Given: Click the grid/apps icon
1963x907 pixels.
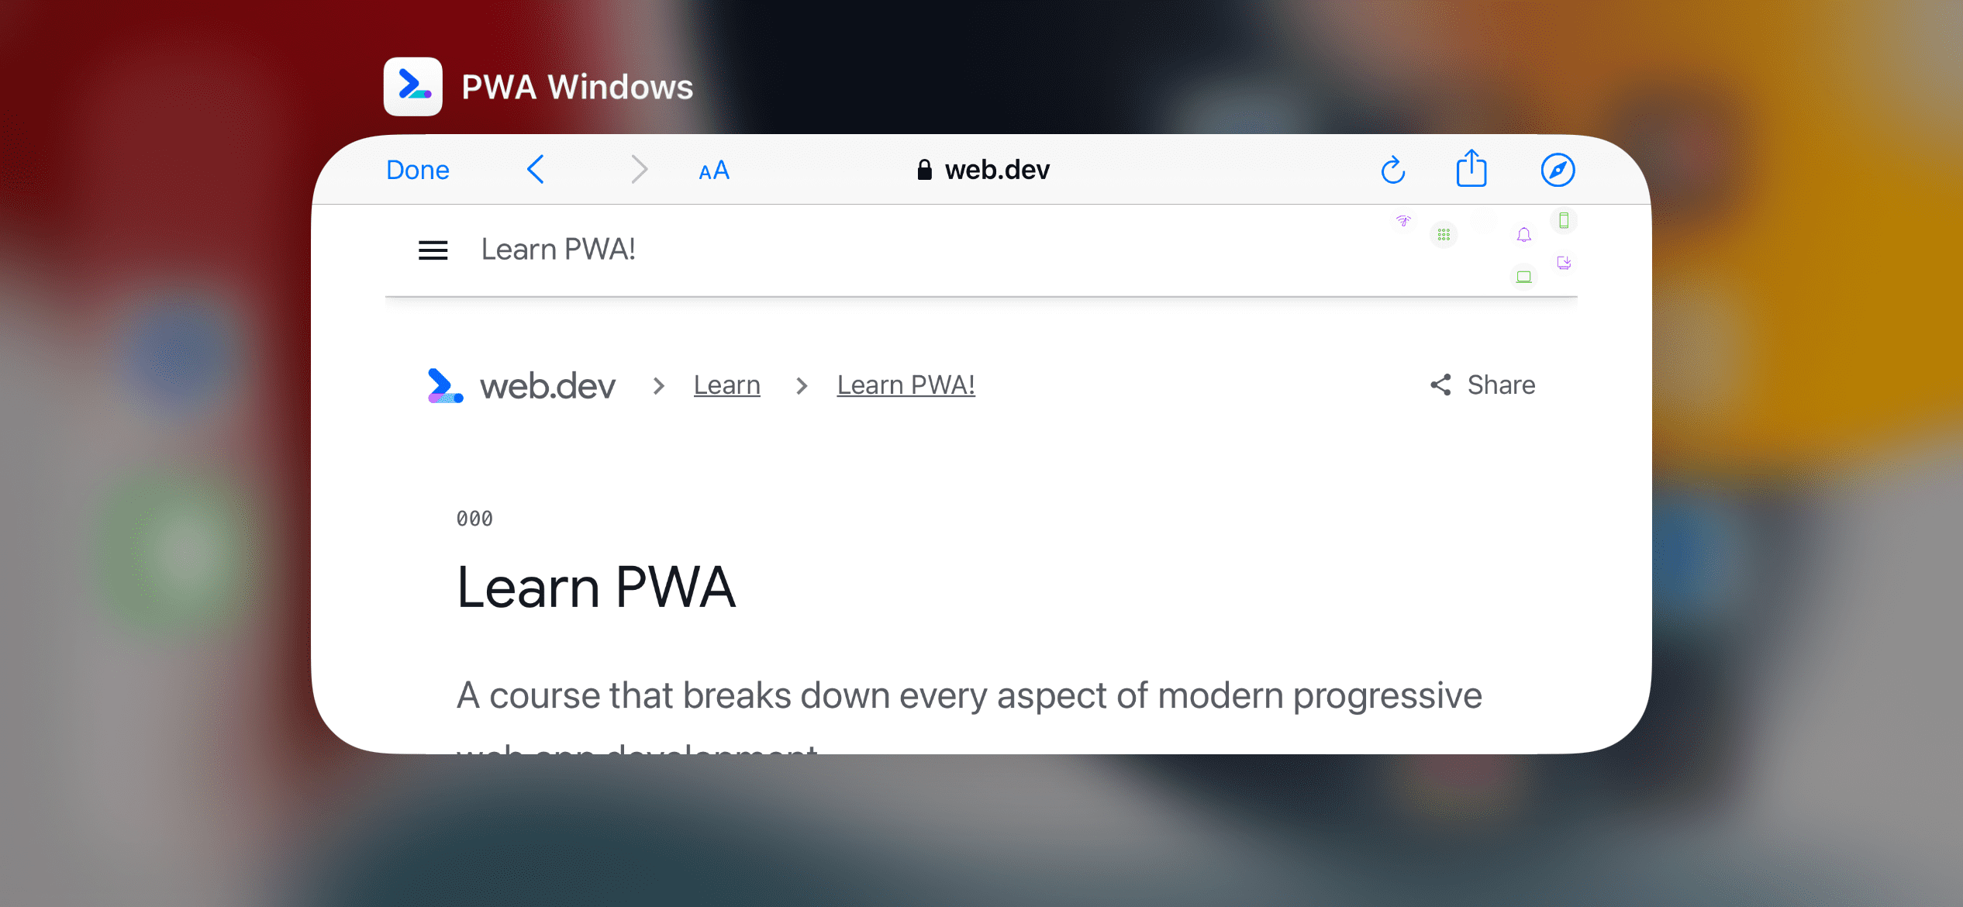Looking at the screenshot, I should 1444,234.
